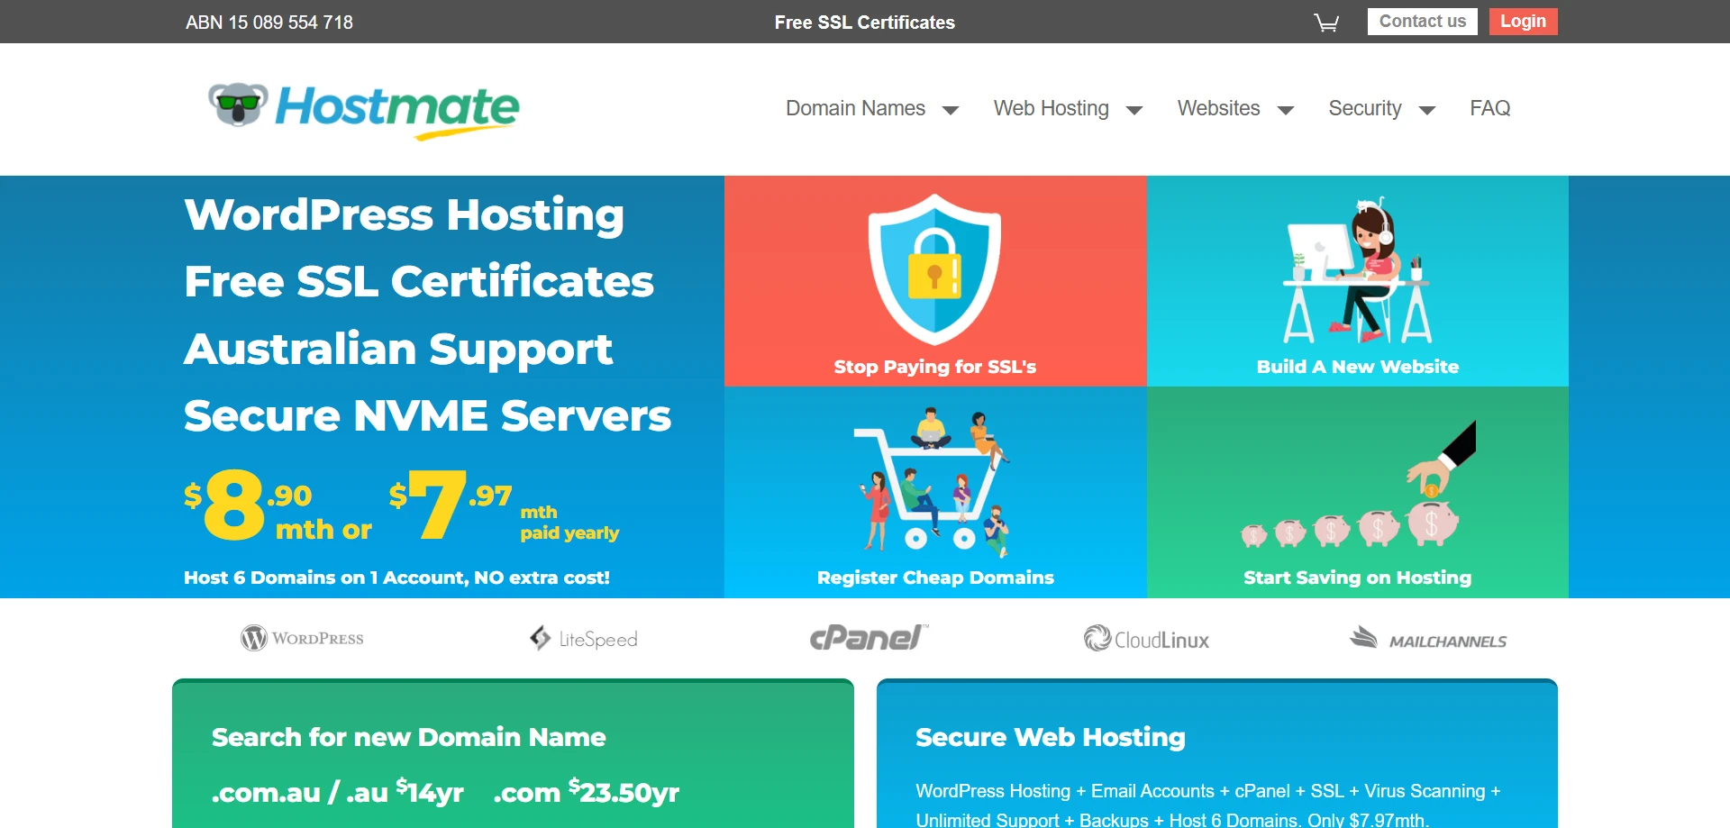Viewport: 1730px width, 828px height.
Task: Click Start Saving on Hosting caption
Action: (1358, 578)
